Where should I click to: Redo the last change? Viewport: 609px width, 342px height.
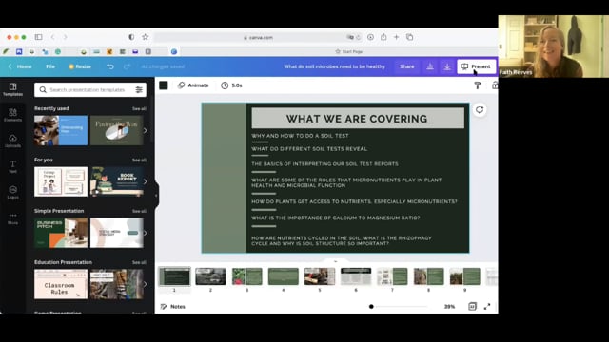(127, 66)
